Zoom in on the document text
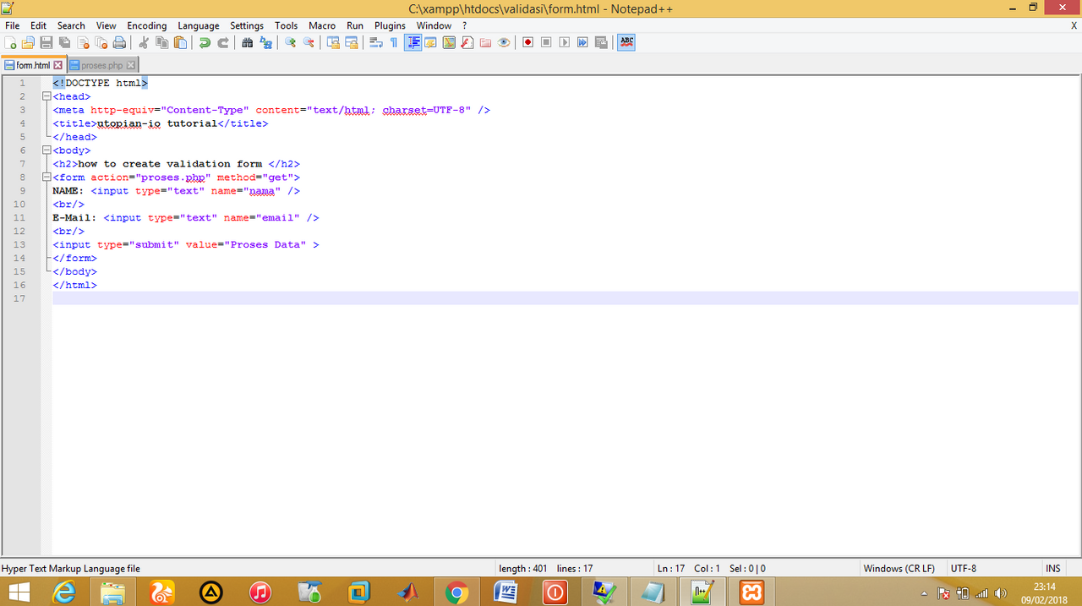This screenshot has height=606, width=1082. [x=289, y=41]
